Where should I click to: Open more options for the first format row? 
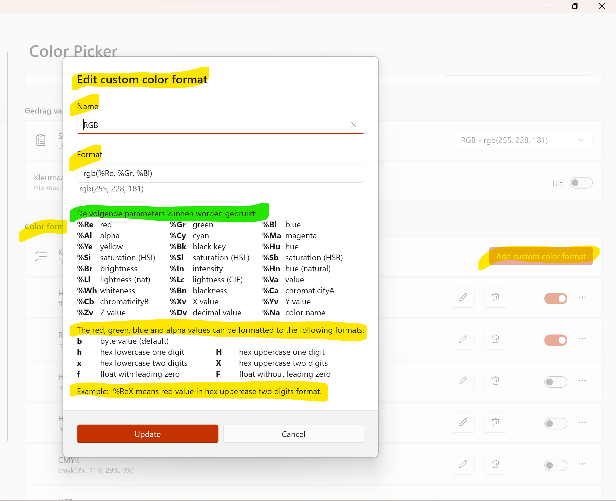click(582, 297)
